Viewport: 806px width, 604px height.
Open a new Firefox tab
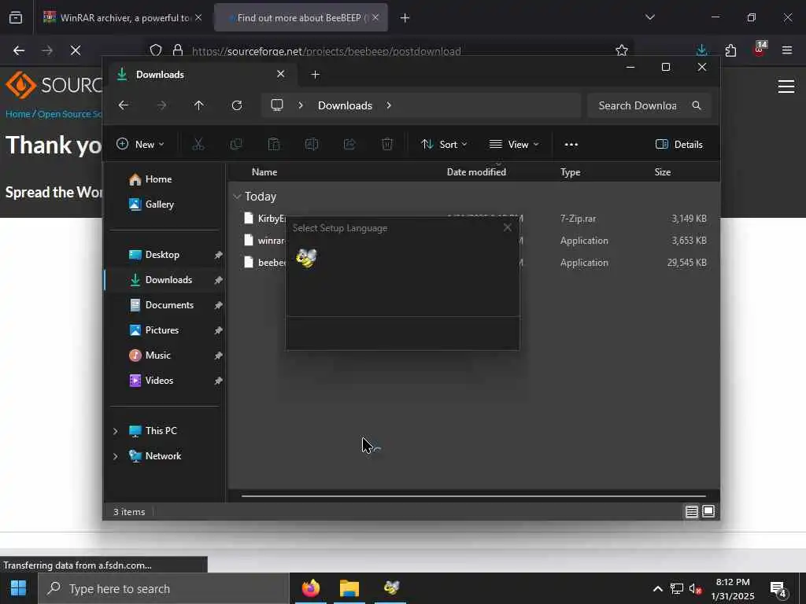click(405, 18)
